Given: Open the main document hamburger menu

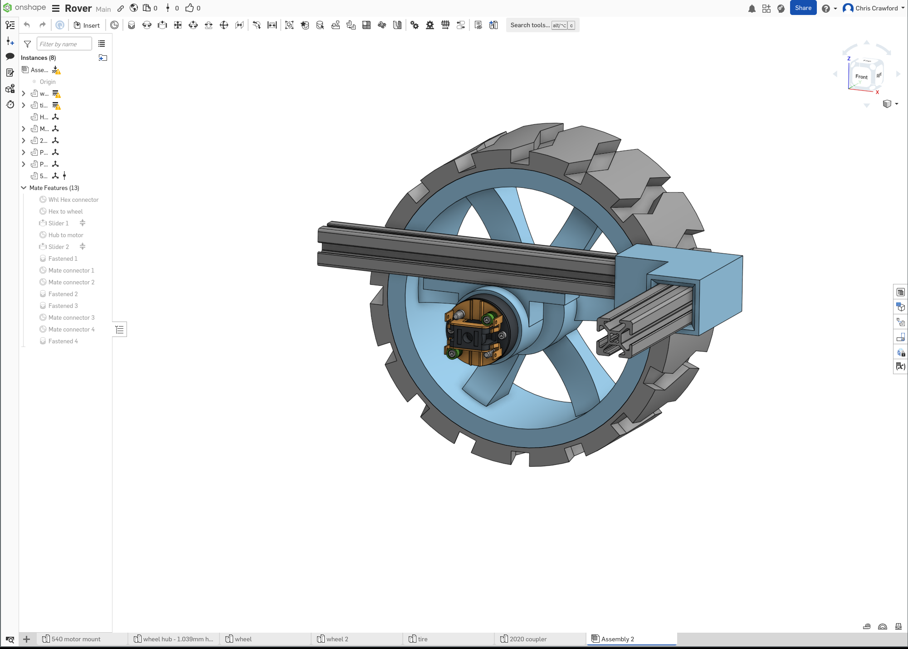Looking at the screenshot, I should coord(56,8).
